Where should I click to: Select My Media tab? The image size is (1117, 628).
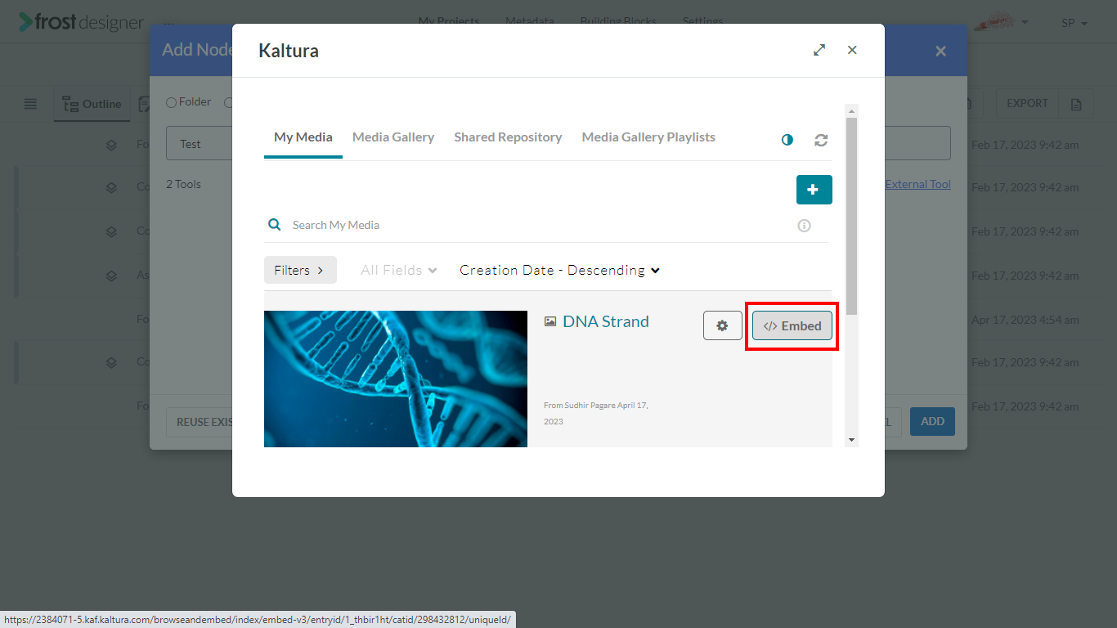tap(303, 137)
